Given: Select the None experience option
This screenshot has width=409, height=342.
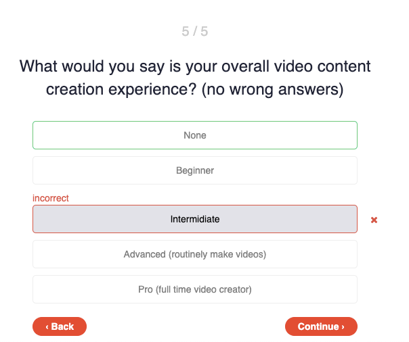Looking at the screenshot, I should (x=195, y=135).
